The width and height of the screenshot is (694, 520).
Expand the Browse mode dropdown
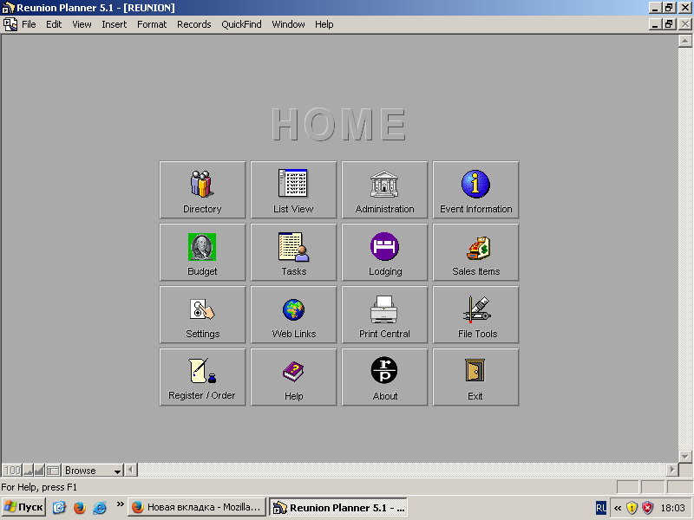117,471
